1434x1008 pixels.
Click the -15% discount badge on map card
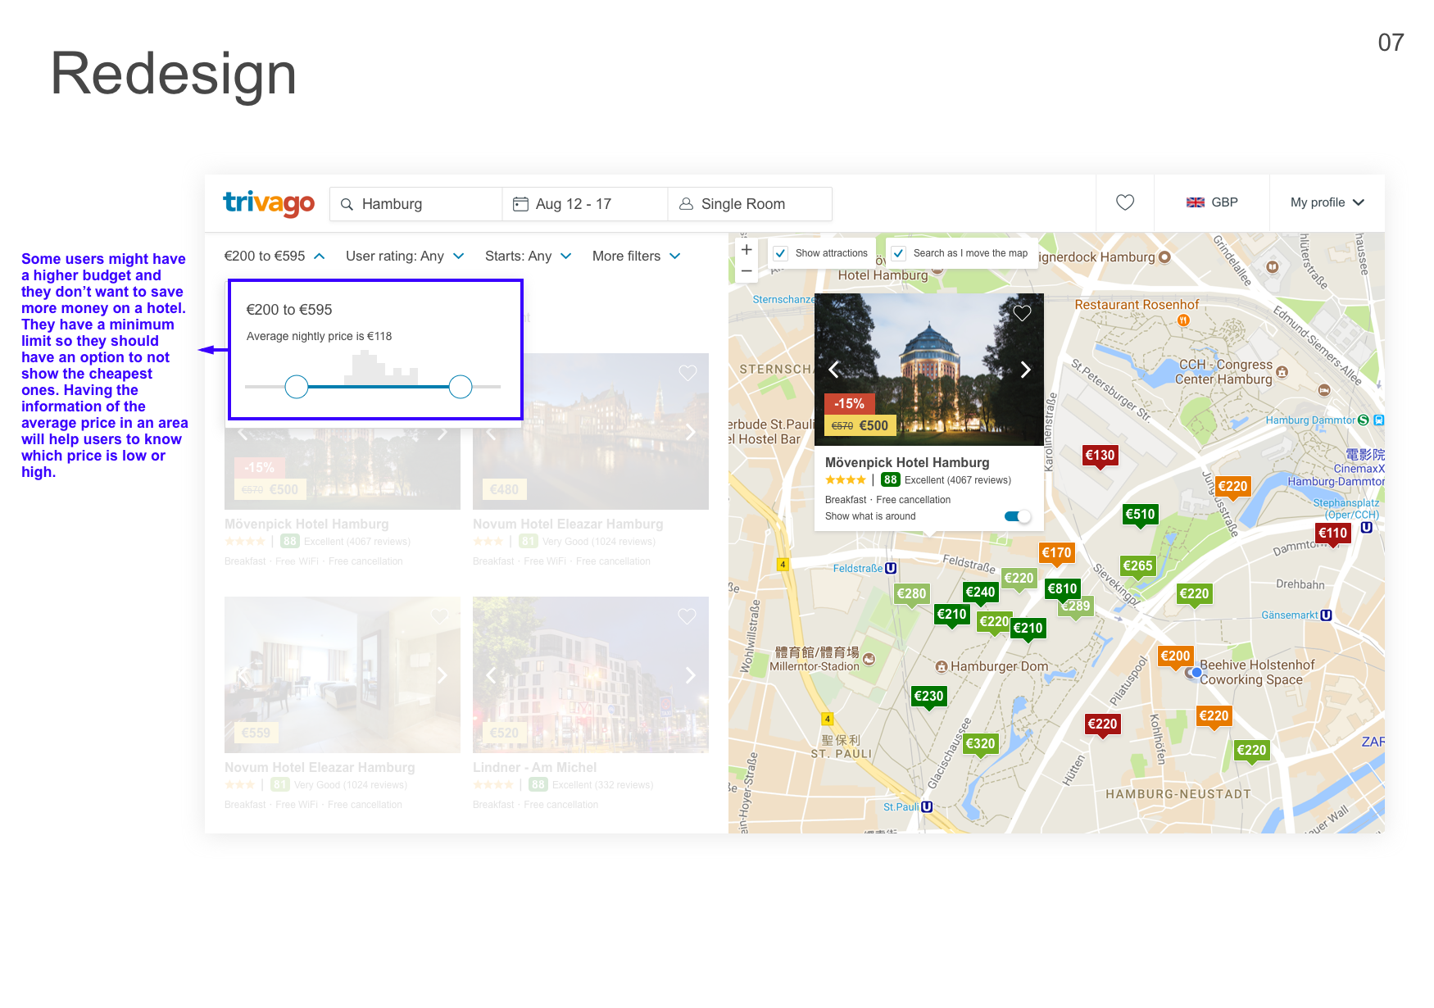coord(849,404)
